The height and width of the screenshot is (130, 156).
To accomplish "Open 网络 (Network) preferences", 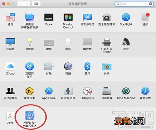I will click(x=68, y=66).
